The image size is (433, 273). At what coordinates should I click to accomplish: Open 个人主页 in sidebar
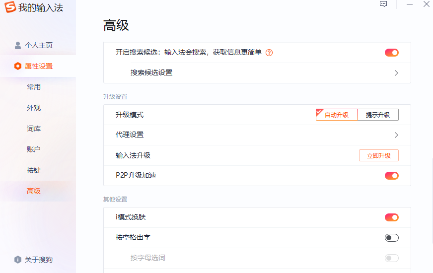pos(38,45)
